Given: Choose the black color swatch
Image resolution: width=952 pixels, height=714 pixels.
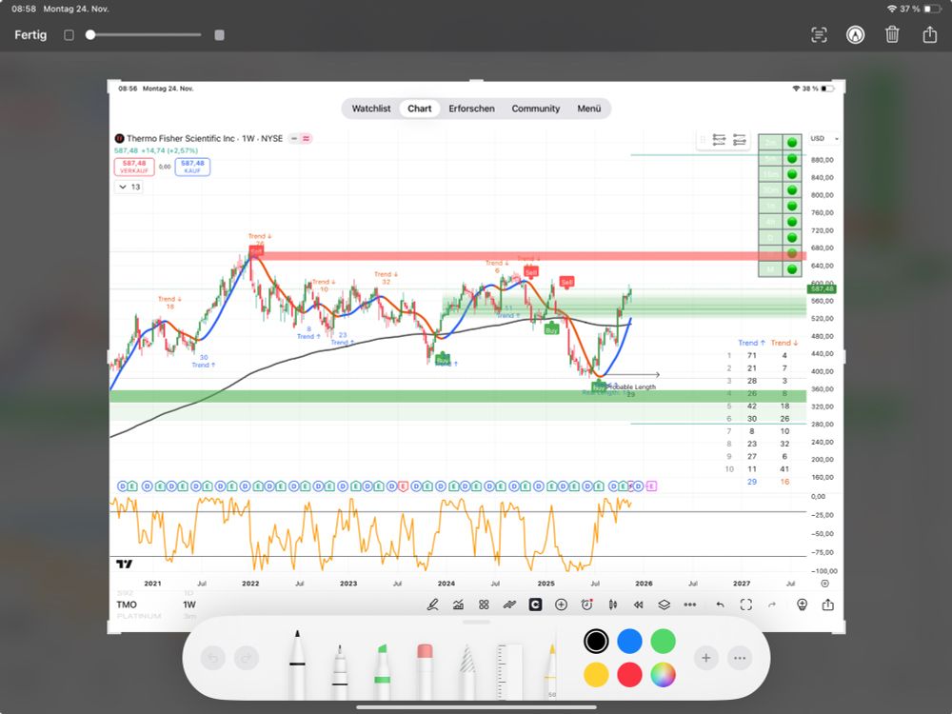Looking at the screenshot, I should coord(596,641).
